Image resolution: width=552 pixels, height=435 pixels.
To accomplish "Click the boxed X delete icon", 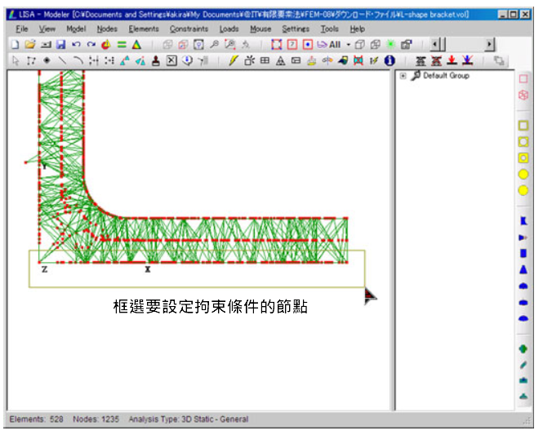I will [171, 61].
